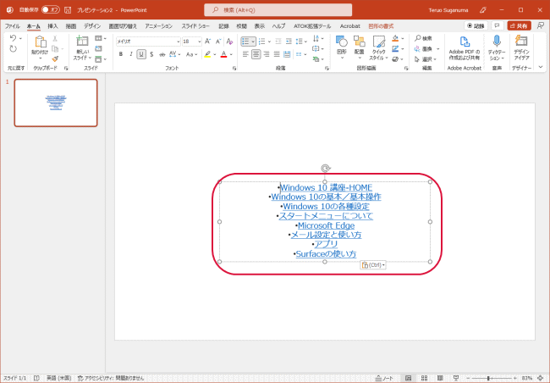Apply yellow text highlight color
The height and width of the screenshot is (383, 550).
point(207,54)
